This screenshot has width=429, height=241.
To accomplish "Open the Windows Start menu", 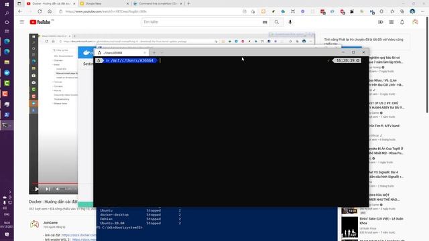I will pos(7,4).
